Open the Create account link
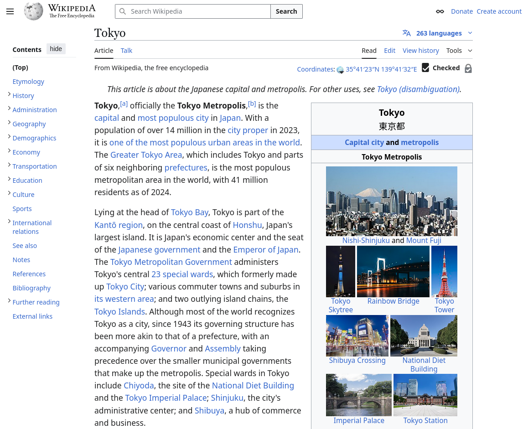This screenshot has width=523, height=429. pyautogui.click(x=499, y=11)
